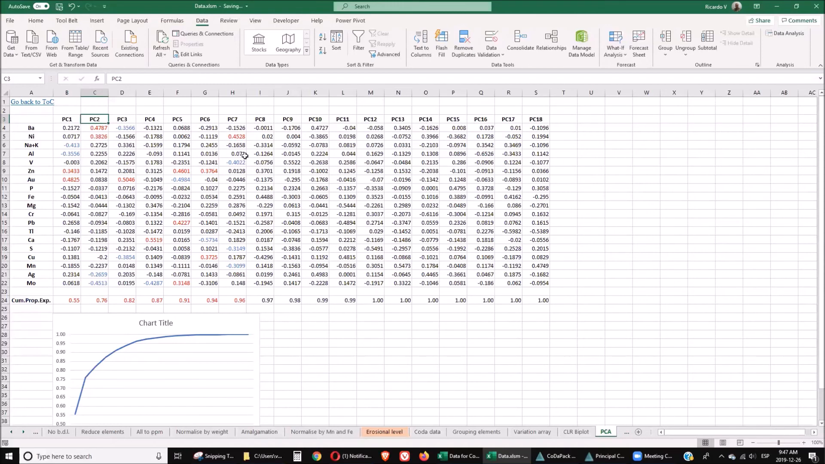825x464 pixels.
Task: Click the Share button
Action: tap(759, 20)
